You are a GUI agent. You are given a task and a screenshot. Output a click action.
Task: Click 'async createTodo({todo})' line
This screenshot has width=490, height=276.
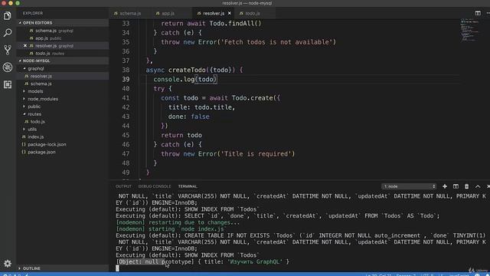[x=194, y=70]
